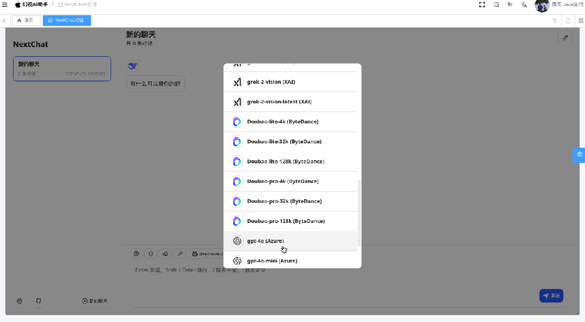Screen dimensions: 585x322
Task: Open the font size adjustment icon
Action: 510,4
